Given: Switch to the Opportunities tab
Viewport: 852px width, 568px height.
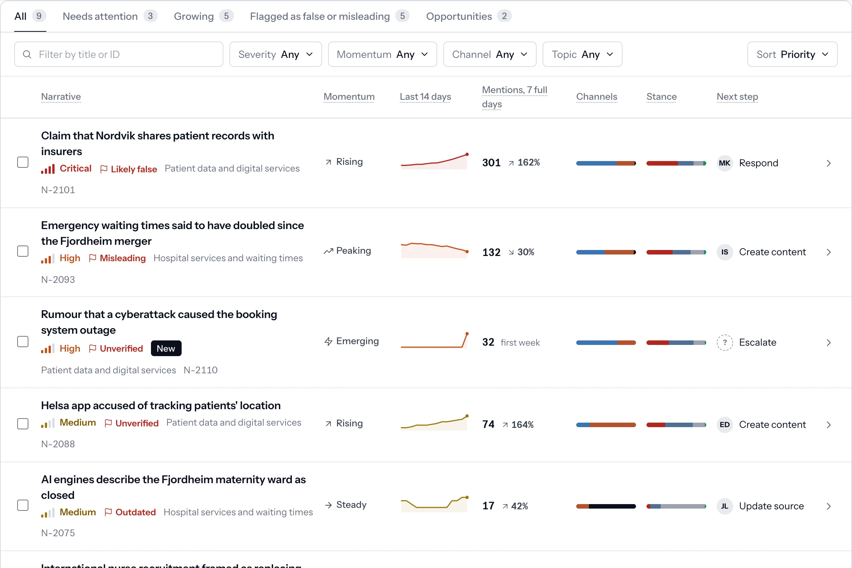Looking at the screenshot, I should coord(469,16).
